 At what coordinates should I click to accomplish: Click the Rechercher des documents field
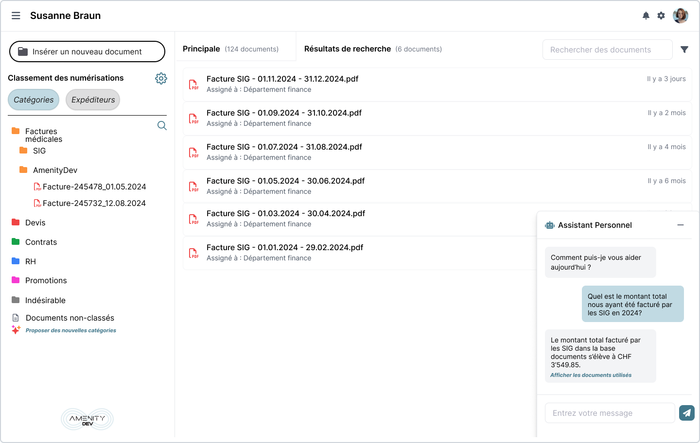(x=607, y=50)
